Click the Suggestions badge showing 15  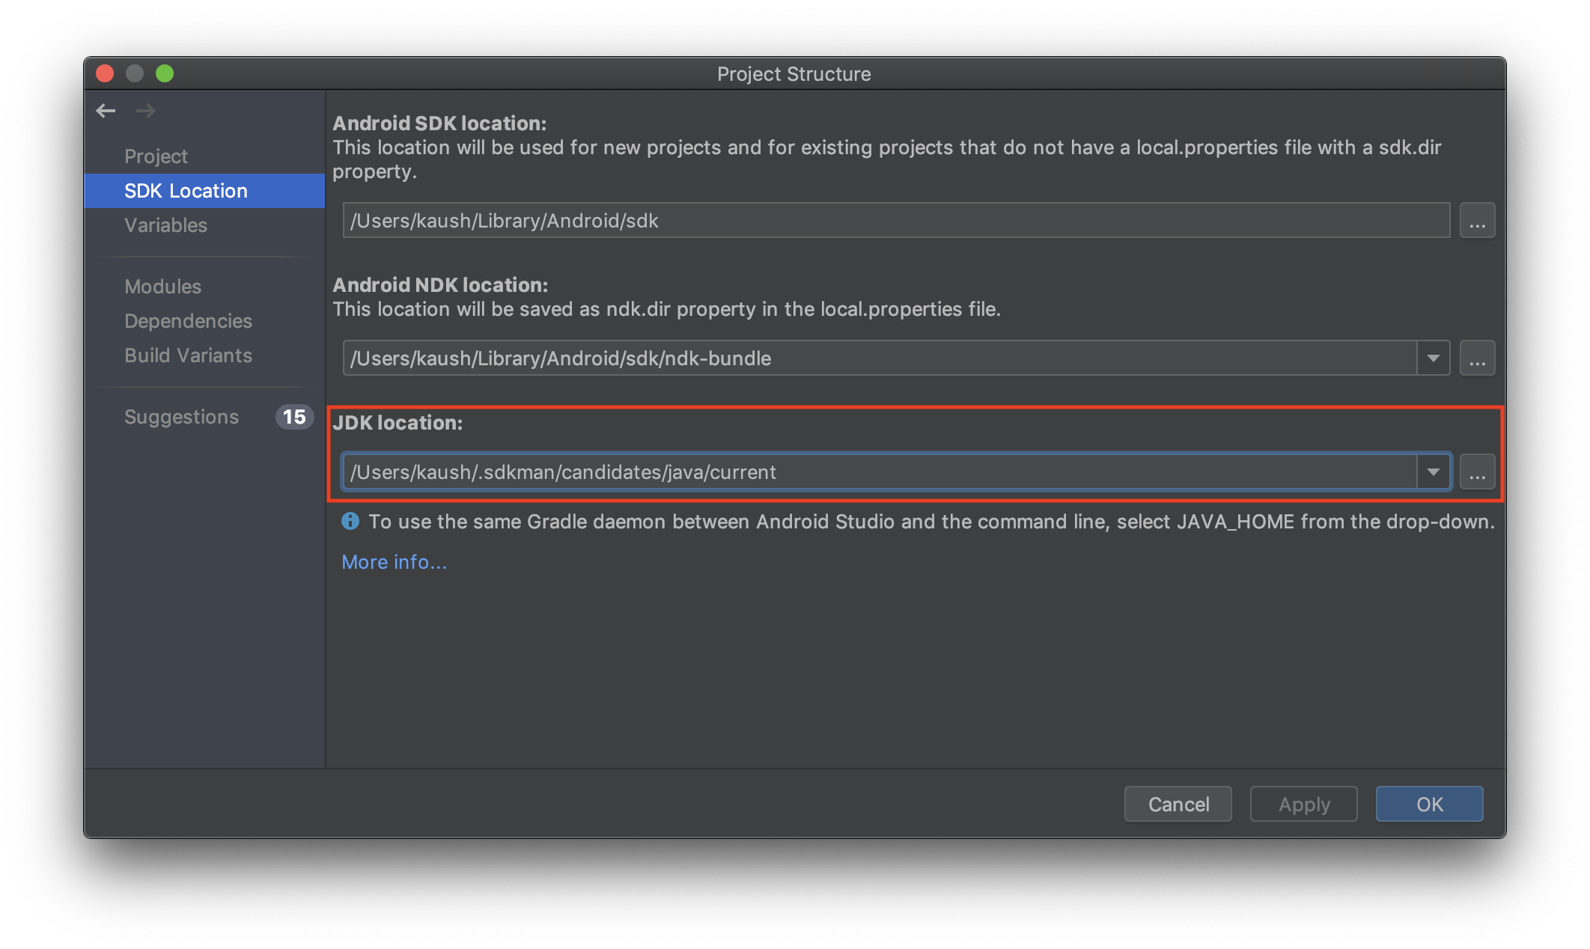coord(294,417)
